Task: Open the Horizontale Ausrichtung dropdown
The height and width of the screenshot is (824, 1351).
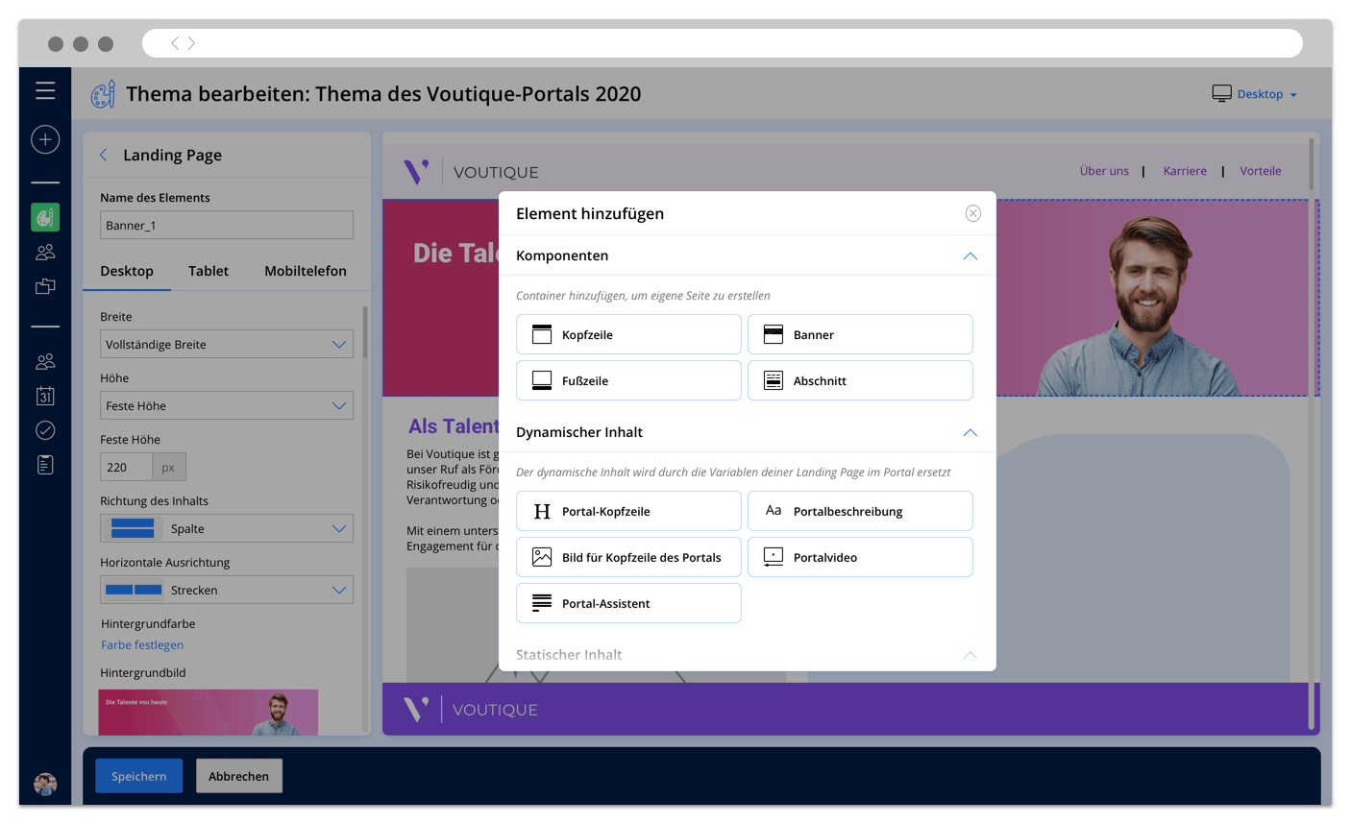Action: tap(227, 590)
